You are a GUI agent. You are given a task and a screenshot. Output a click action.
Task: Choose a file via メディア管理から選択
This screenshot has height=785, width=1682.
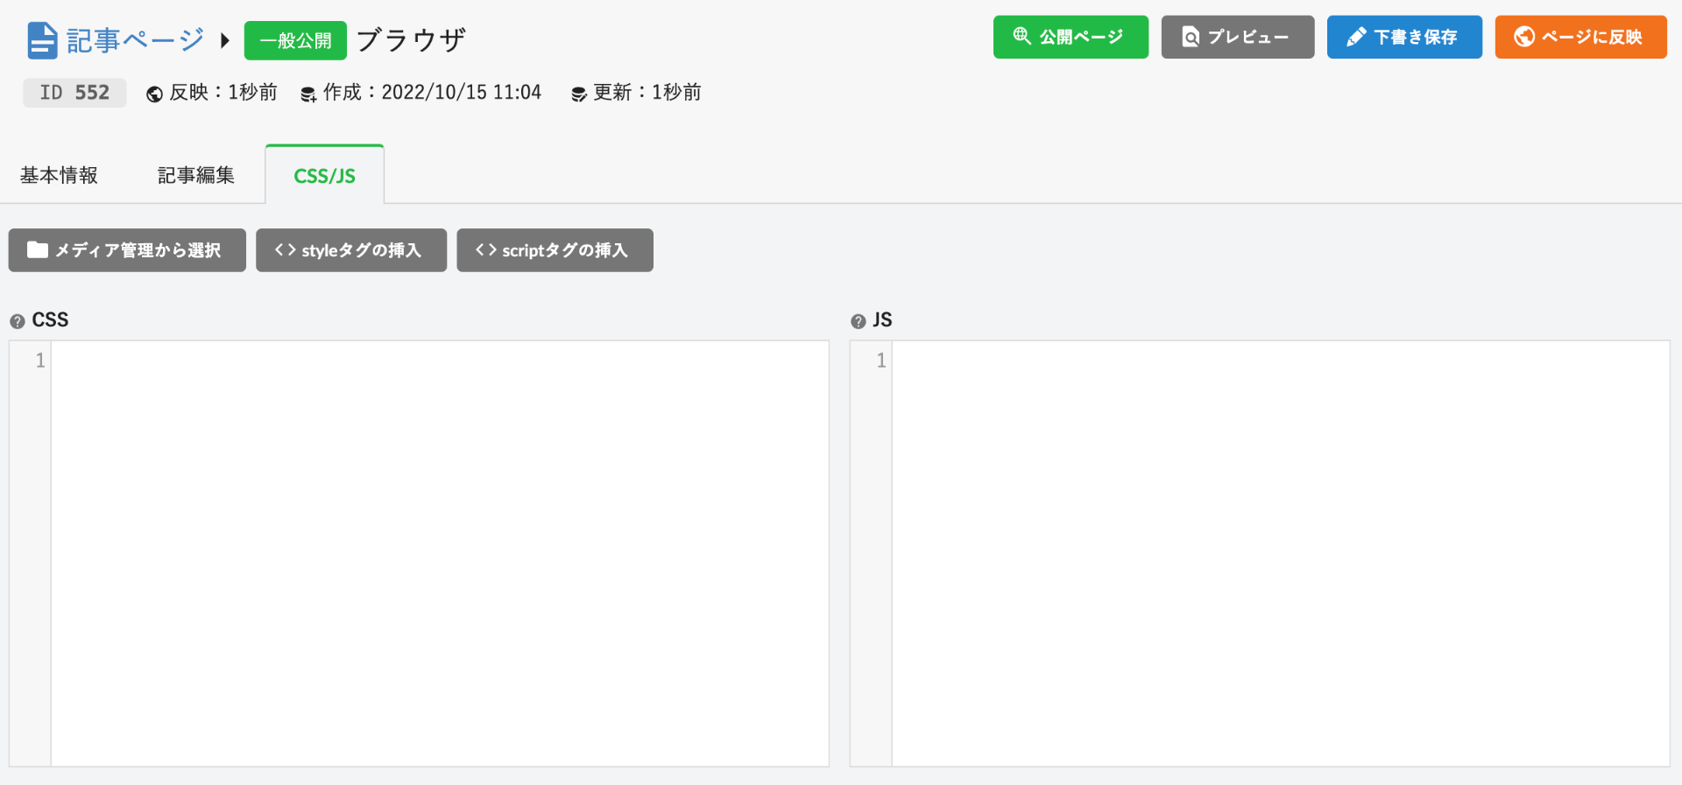point(127,250)
